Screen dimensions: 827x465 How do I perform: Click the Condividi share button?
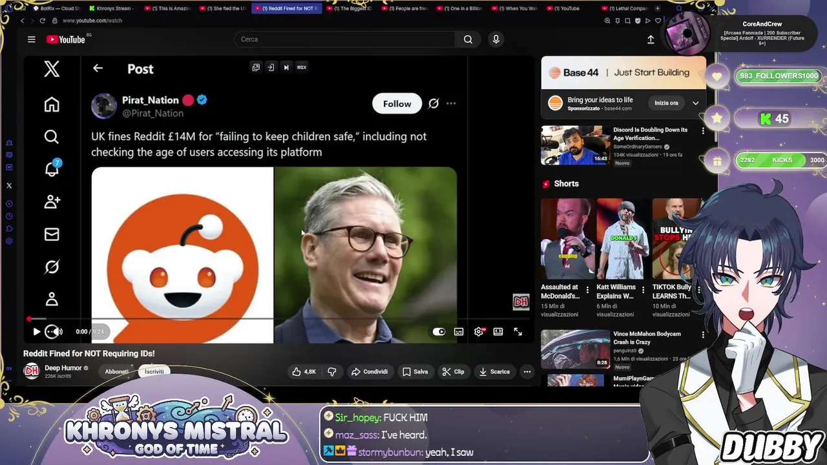370,371
